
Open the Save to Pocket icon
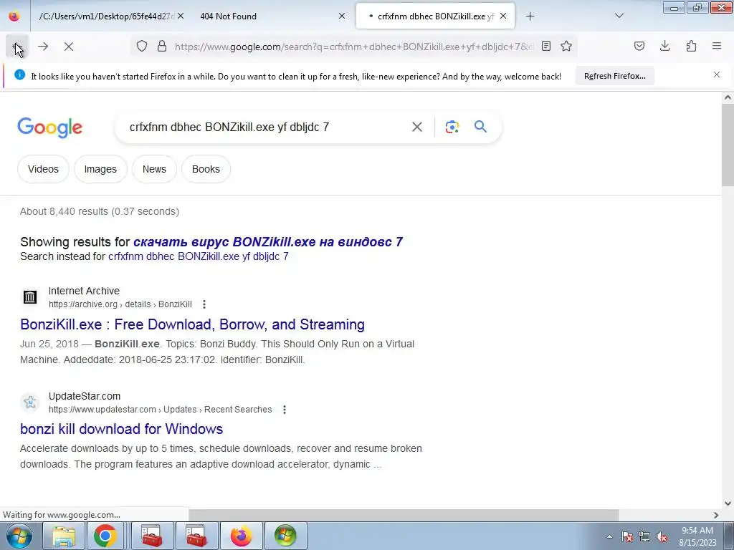639,47
